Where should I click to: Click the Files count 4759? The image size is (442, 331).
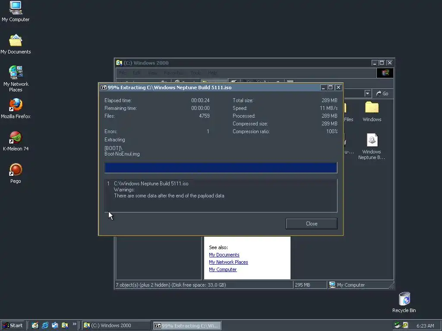point(204,116)
